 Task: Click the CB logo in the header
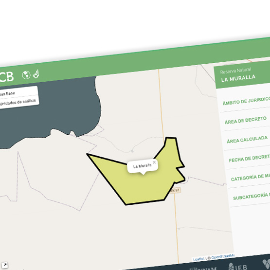coord(6,77)
